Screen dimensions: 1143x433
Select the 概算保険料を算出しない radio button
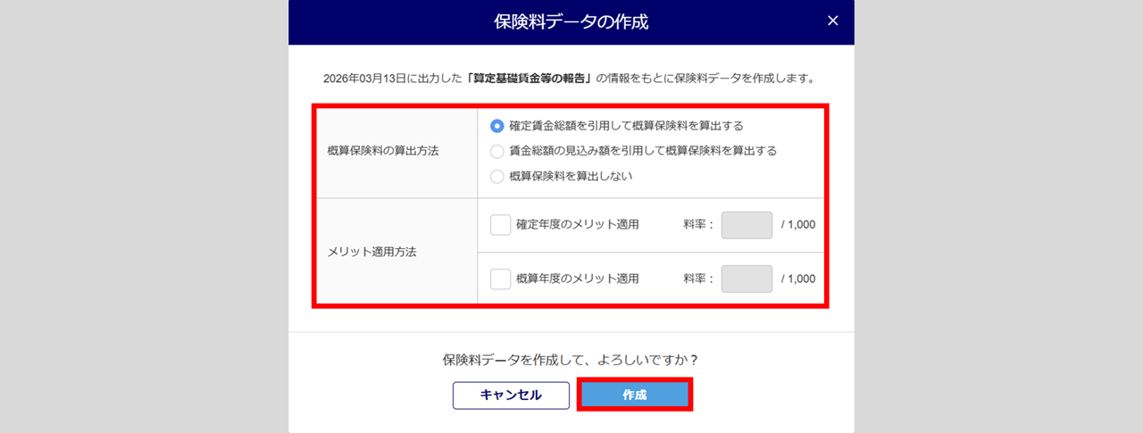[x=497, y=177]
